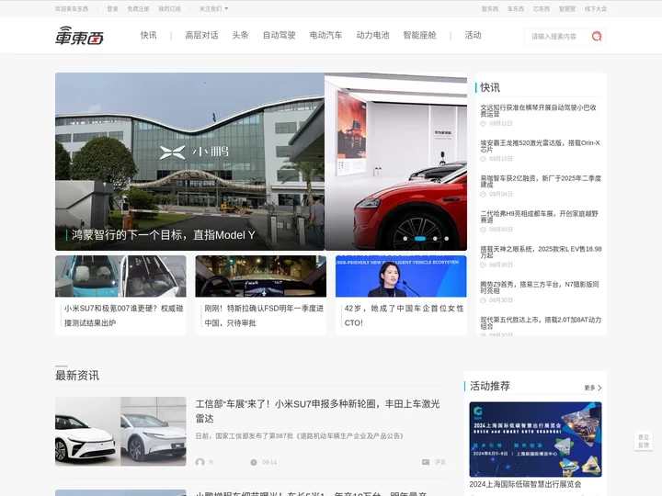This screenshot has height=496, width=662.
Task: Click the clock icon beside 09-14
Action: coord(254,462)
